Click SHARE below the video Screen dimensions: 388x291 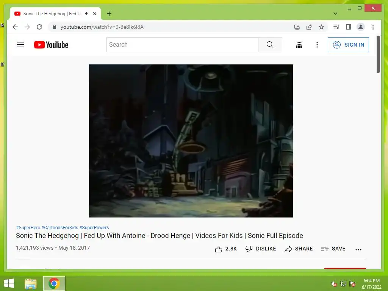pos(299,249)
